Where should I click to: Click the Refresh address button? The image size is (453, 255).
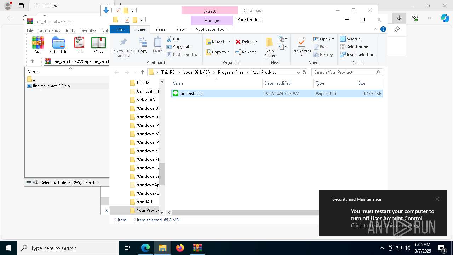point(304,72)
